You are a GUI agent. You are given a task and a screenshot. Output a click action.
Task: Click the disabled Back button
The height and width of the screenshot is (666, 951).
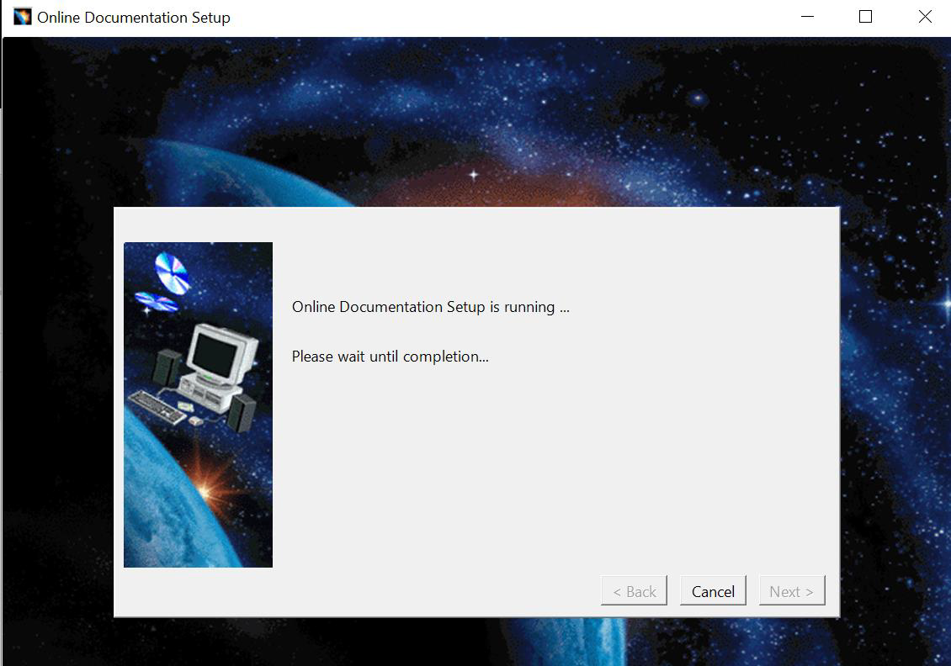634,591
